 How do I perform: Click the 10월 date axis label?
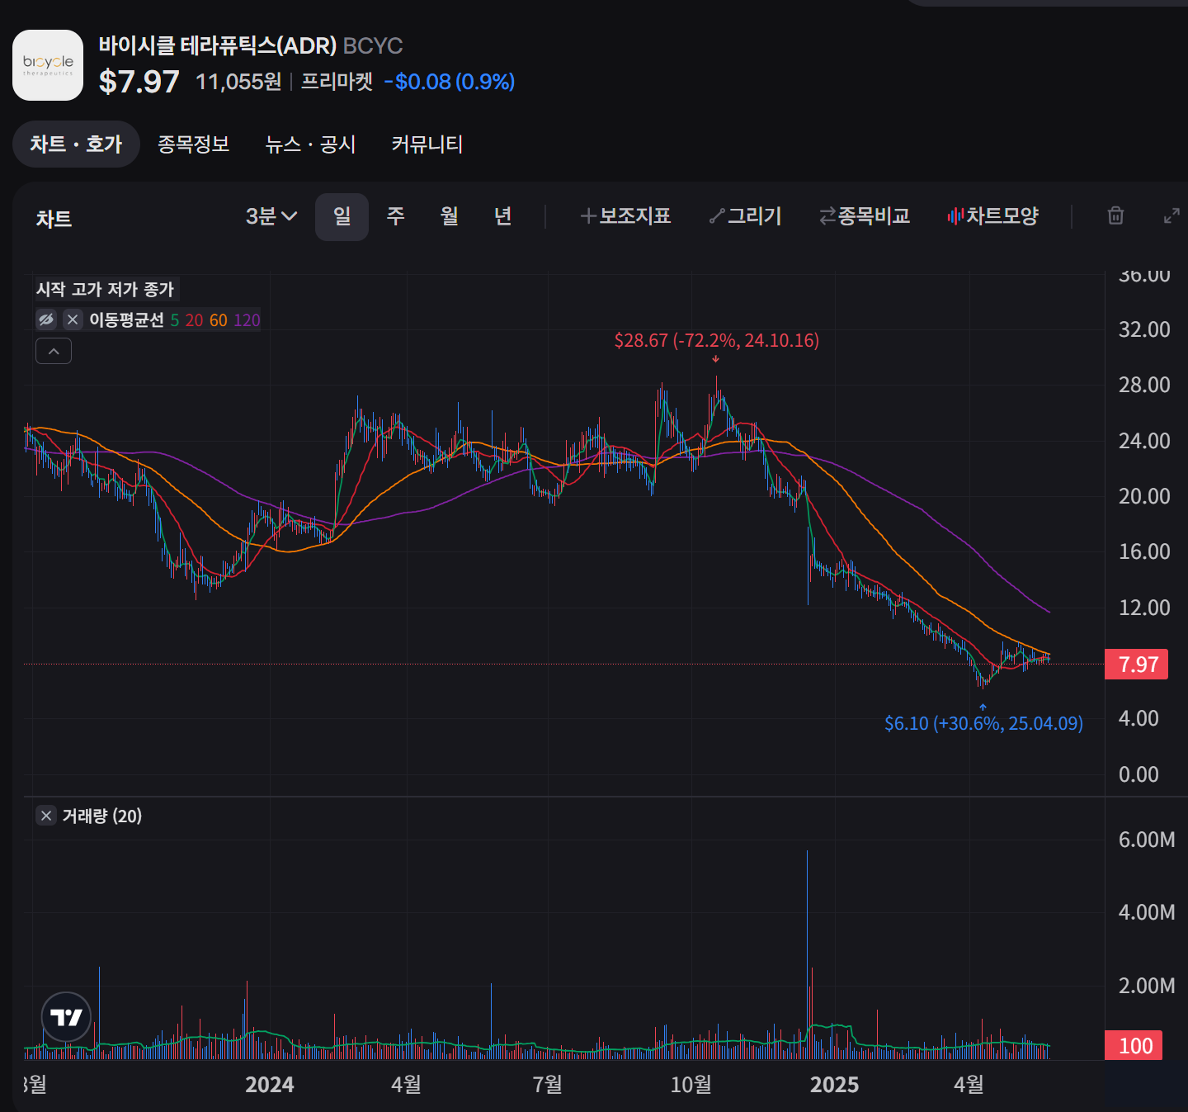click(x=691, y=1085)
